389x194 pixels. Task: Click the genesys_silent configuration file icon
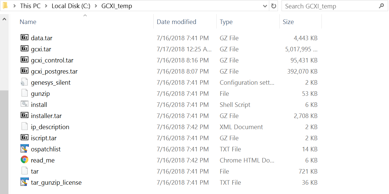[24, 82]
